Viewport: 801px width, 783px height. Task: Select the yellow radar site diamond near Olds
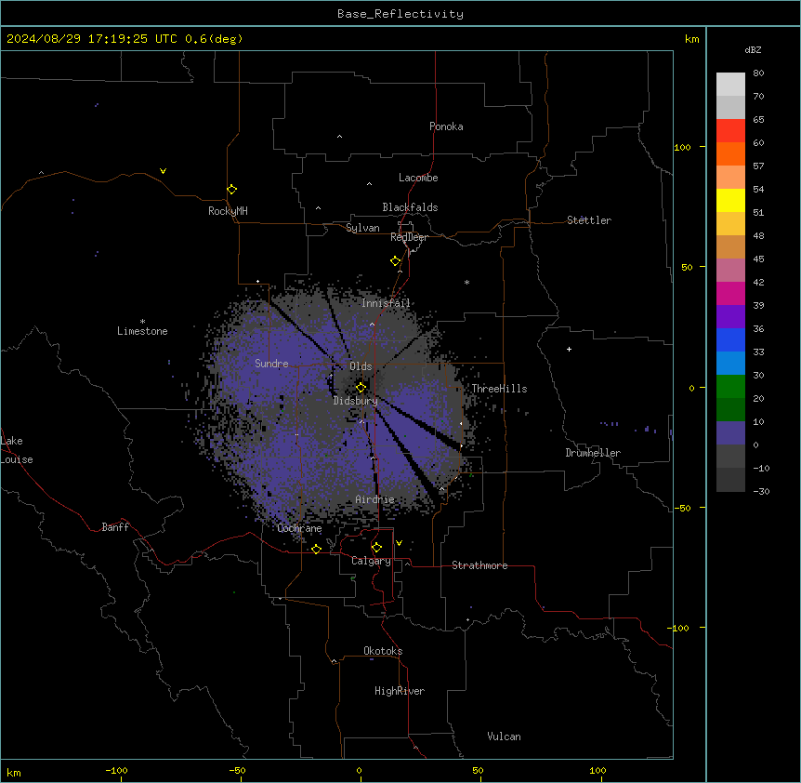tap(361, 387)
